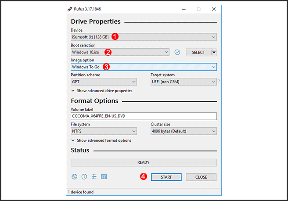Open the language globe icon

coord(74,177)
